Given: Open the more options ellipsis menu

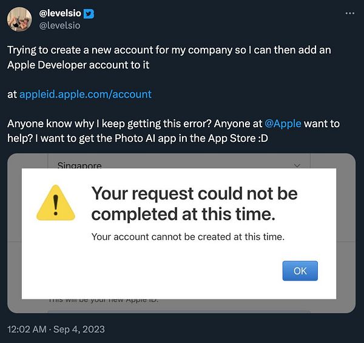Looking at the screenshot, I should 349,13.
